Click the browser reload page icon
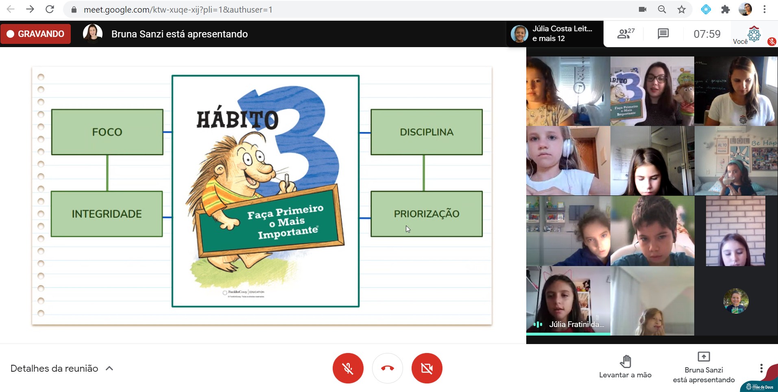The image size is (778, 392). pyautogui.click(x=50, y=9)
